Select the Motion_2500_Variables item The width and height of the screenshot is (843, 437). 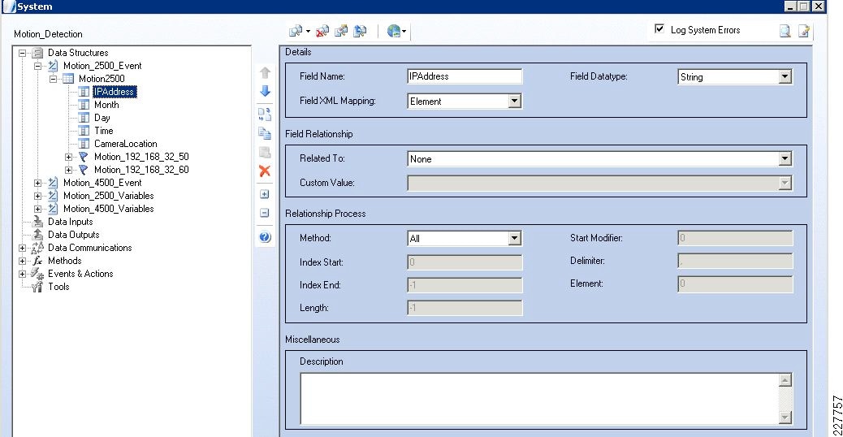coord(109,196)
